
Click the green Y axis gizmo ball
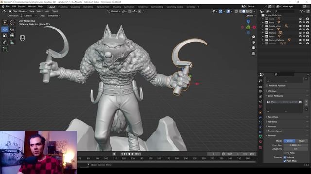[248, 27]
